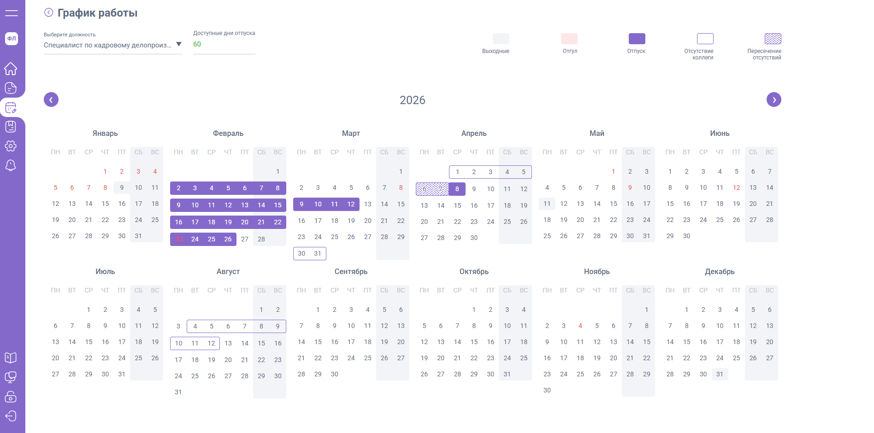The image size is (874, 433).
Task: Go to next year with right arrow
Action: [774, 99]
